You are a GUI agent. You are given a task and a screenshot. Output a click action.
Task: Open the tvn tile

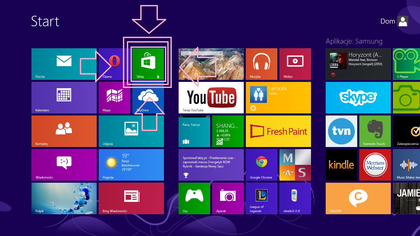[341, 131]
